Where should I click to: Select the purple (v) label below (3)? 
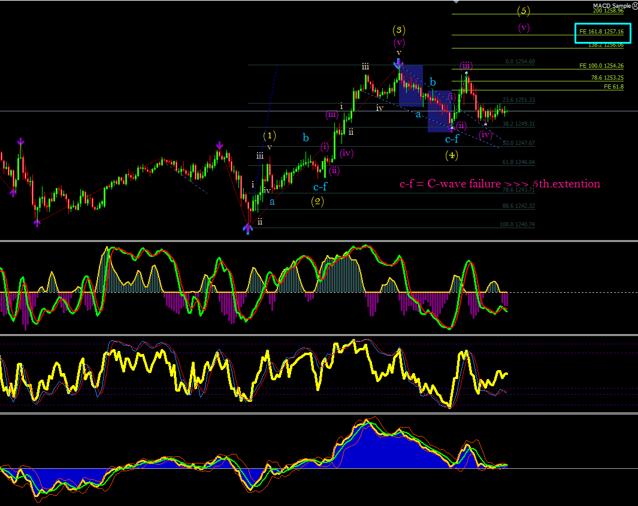click(399, 43)
